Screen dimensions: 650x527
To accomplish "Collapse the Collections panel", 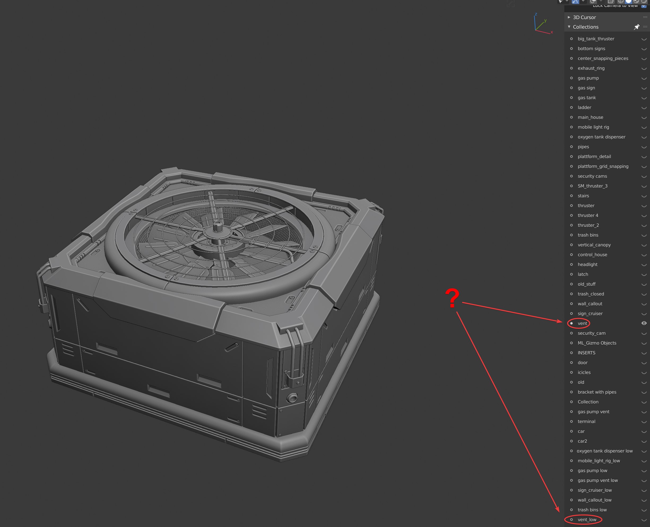I will click(x=569, y=27).
